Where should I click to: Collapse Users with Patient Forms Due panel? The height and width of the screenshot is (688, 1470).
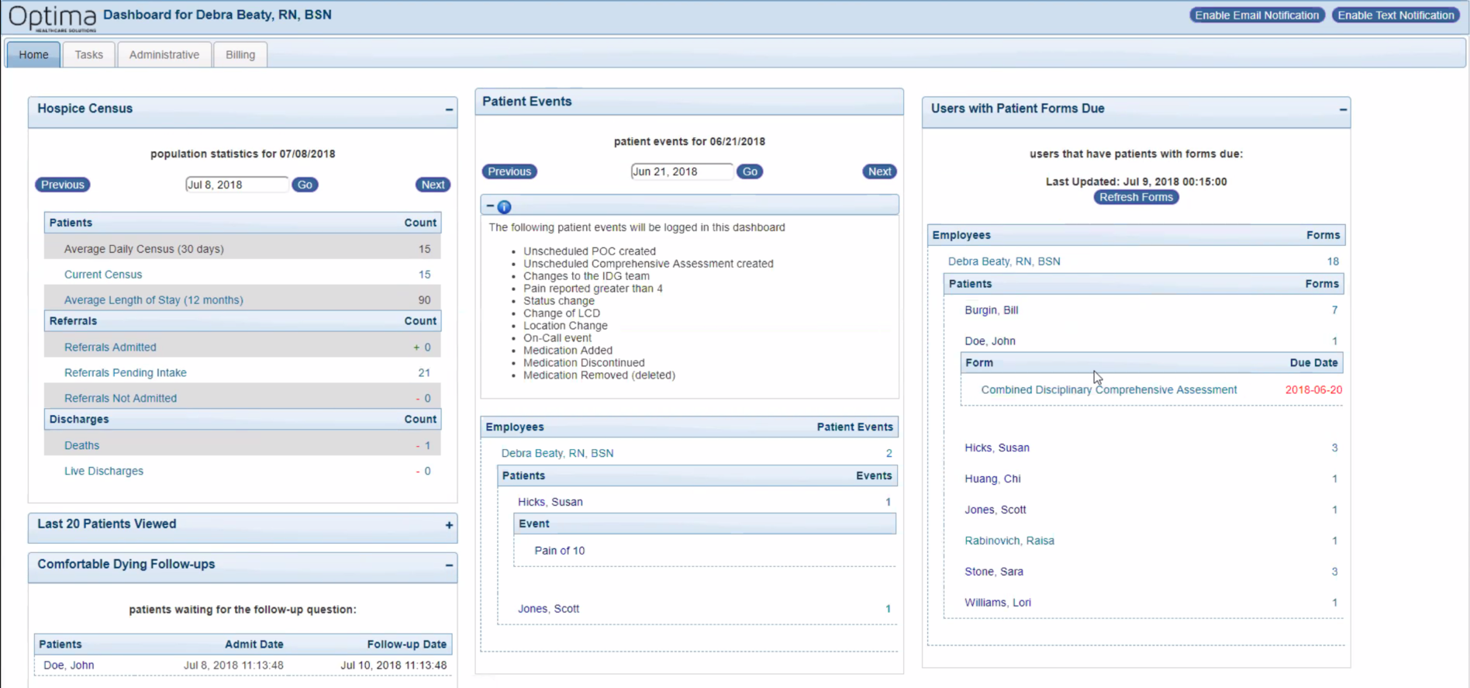[1343, 109]
